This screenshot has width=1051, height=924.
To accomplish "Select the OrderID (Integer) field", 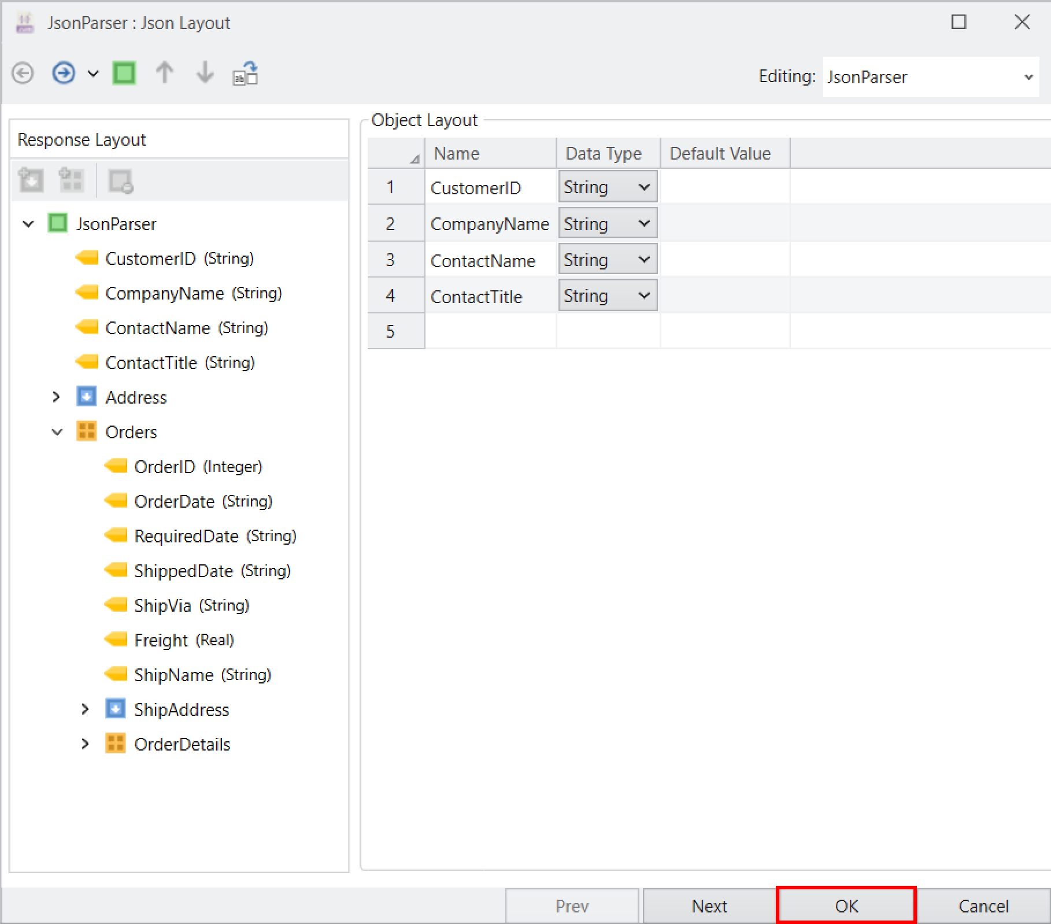I will click(198, 467).
